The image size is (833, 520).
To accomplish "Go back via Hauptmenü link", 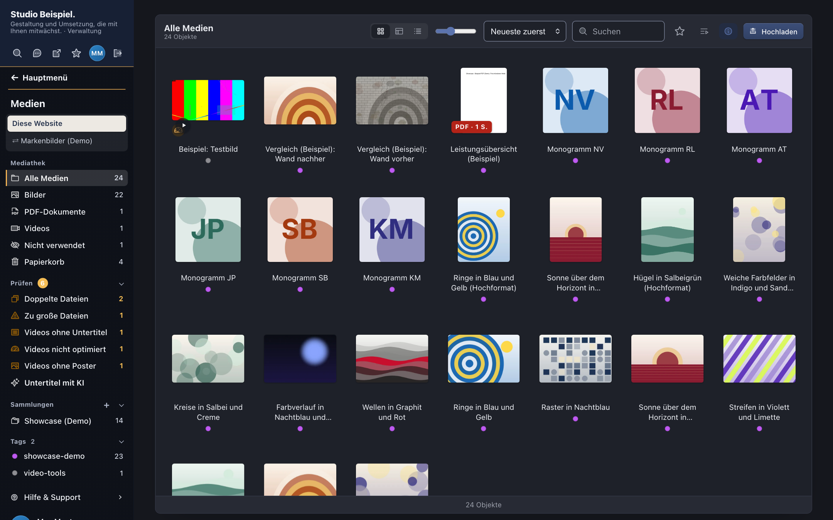I will (x=39, y=78).
